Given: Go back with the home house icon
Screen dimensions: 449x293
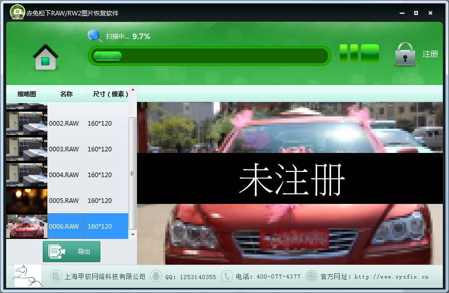Looking at the screenshot, I should coord(45,57).
